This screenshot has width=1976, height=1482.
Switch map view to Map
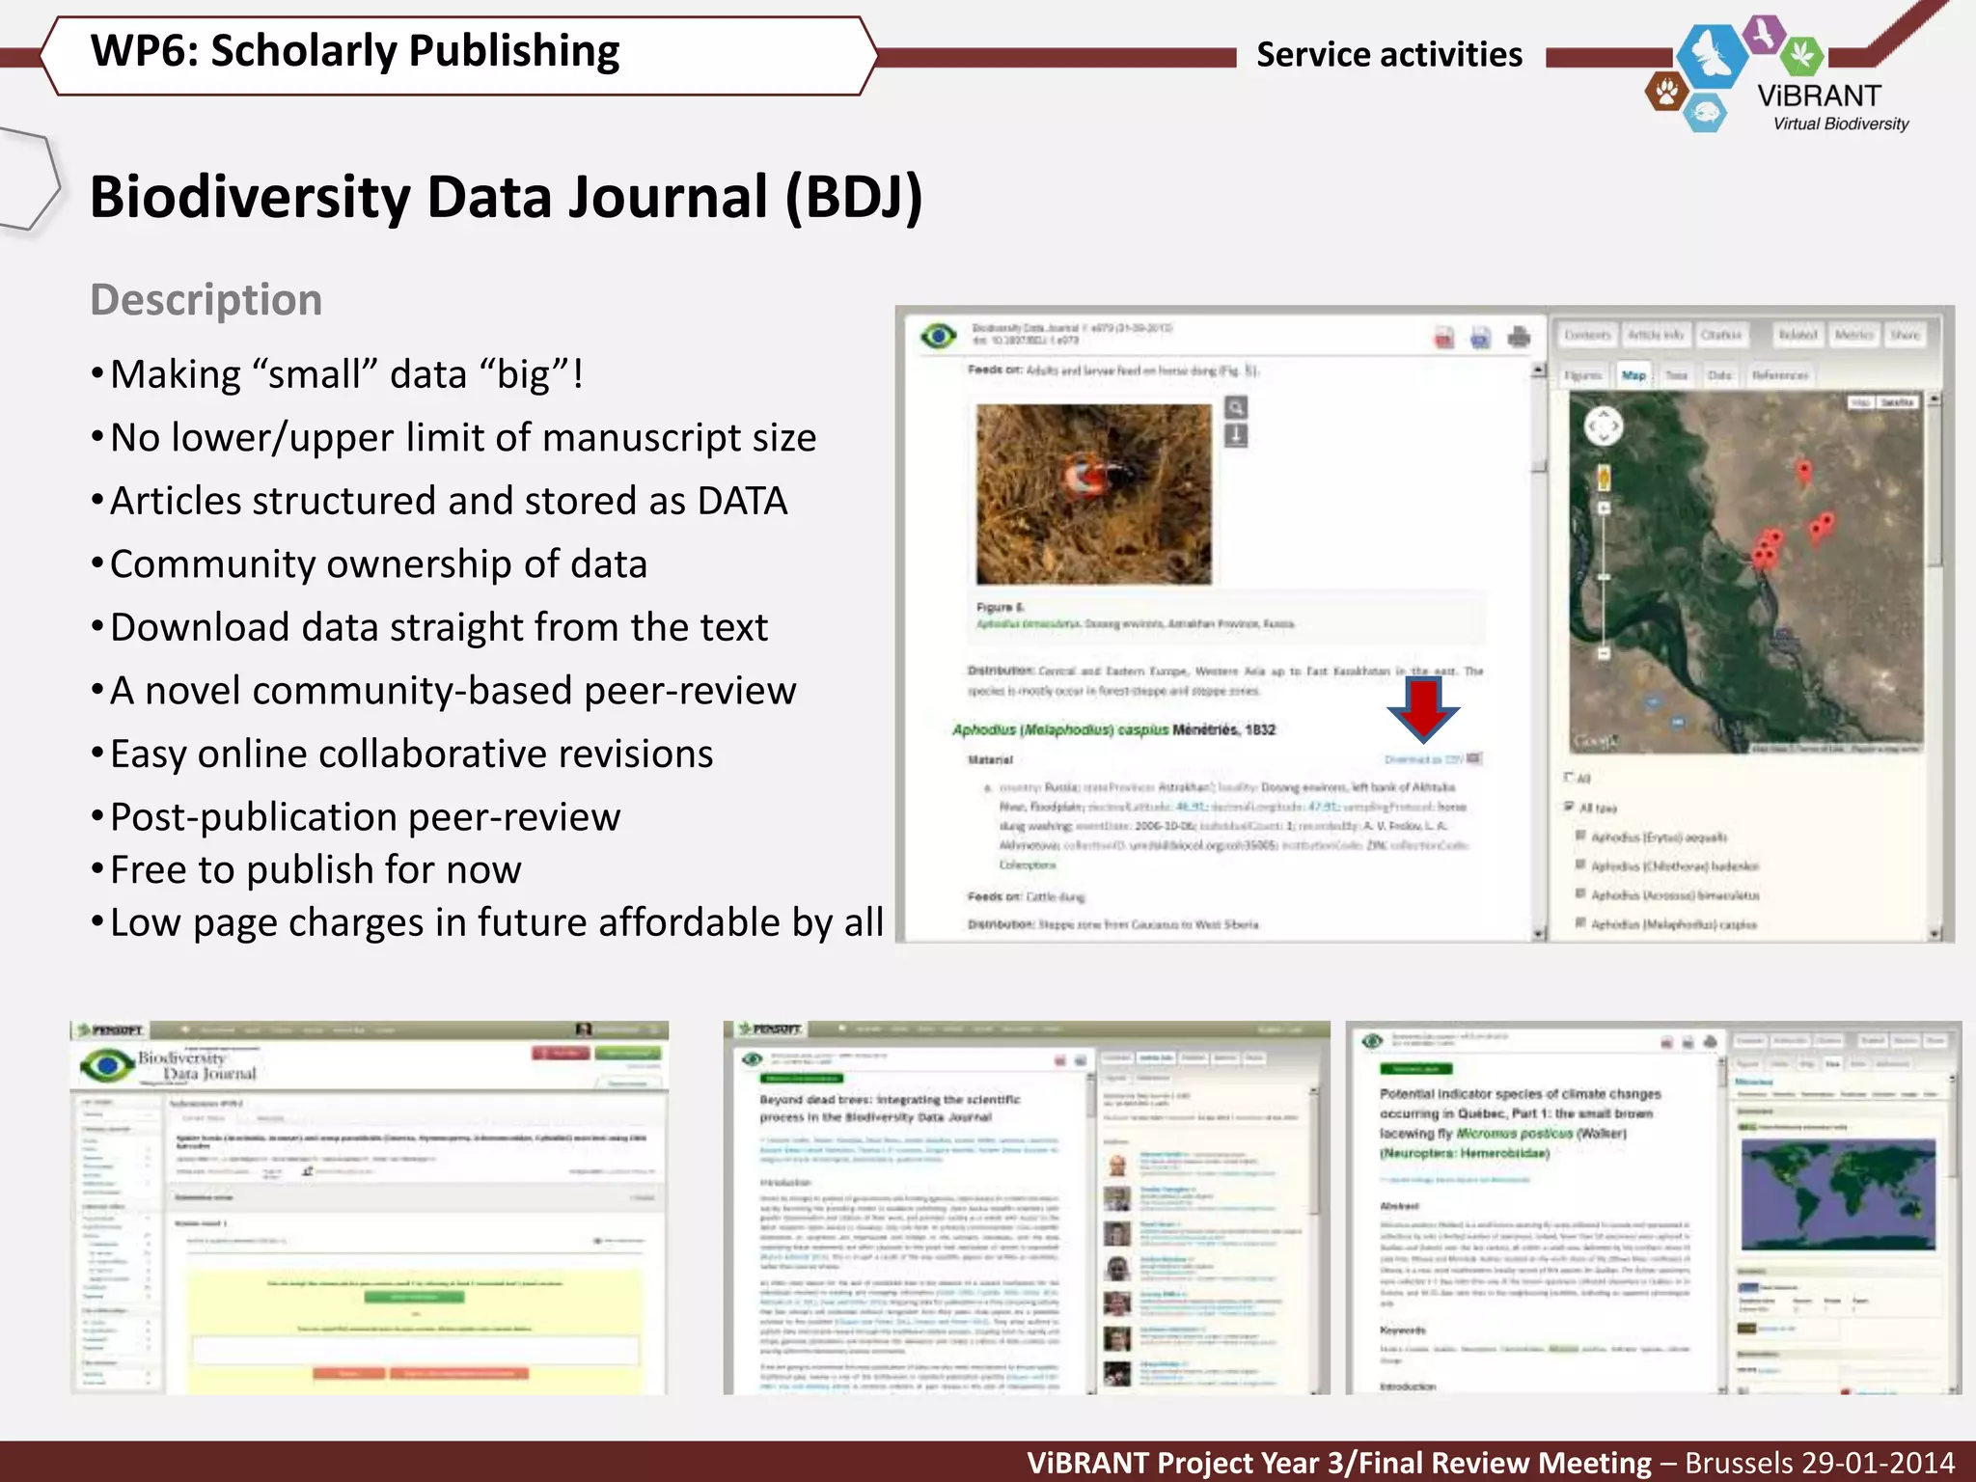click(1861, 402)
